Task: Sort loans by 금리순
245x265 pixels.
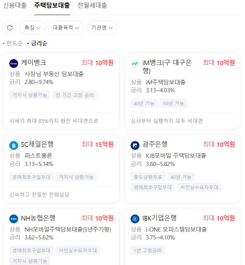Action: tap(39, 43)
